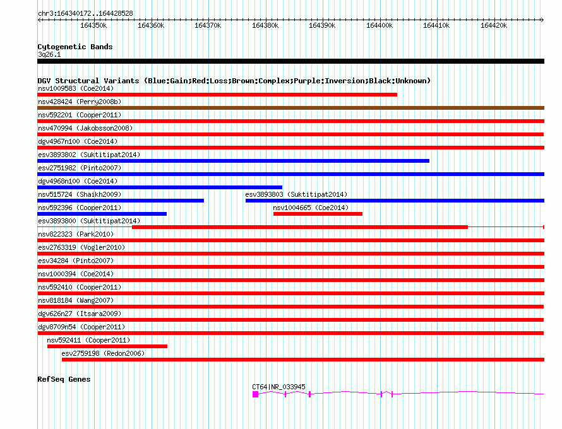The height and width of the screenshot is (429, 562).
Task: Click the DGV Structural Variants track title
Action: click(x=234, y=81)
